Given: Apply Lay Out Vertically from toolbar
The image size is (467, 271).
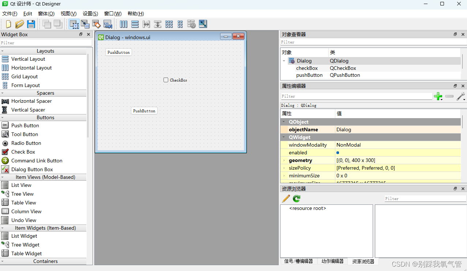Looking at the screenshot, I should (x=135, y=24).
